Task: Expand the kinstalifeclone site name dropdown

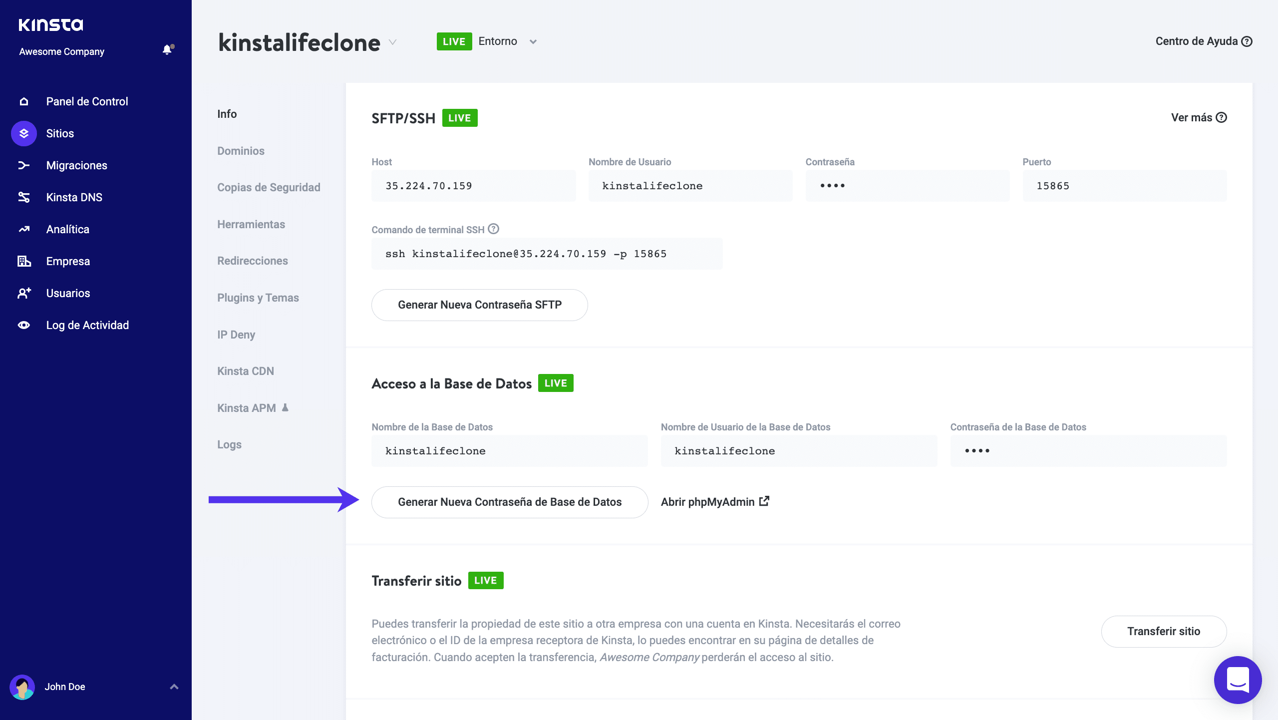Action: click(x=393, y=42)
